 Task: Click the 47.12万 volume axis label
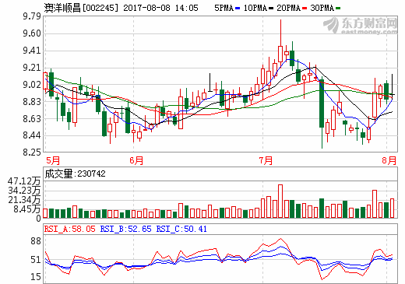click(24, 181)
